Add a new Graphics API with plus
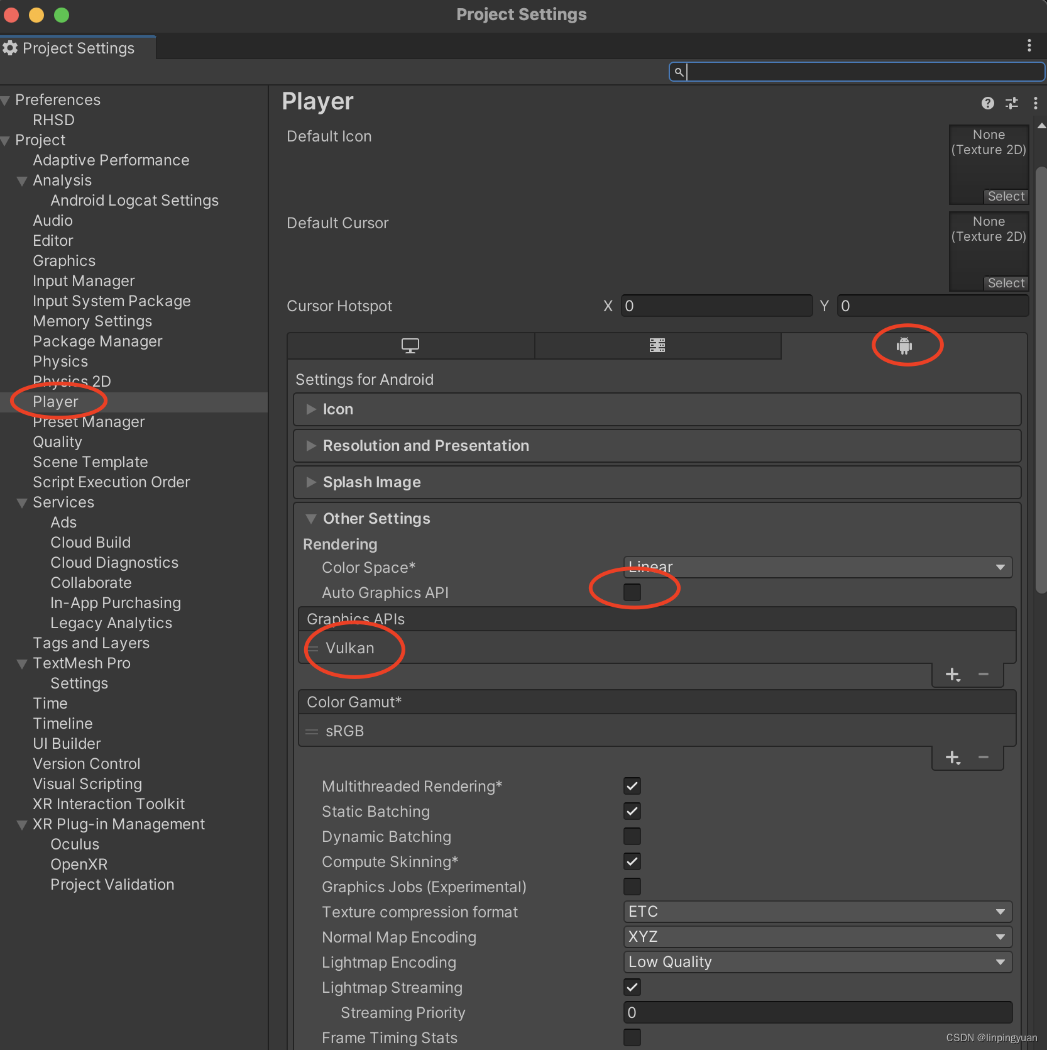1047x1050 pixels. tap(953, 675)
